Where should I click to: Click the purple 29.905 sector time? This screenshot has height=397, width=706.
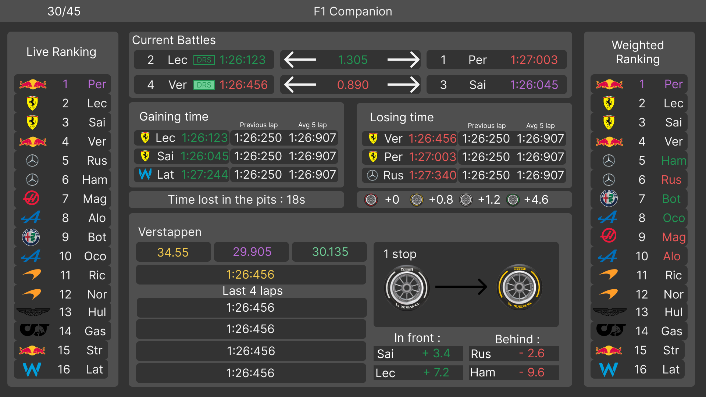(x=252, y=252)
